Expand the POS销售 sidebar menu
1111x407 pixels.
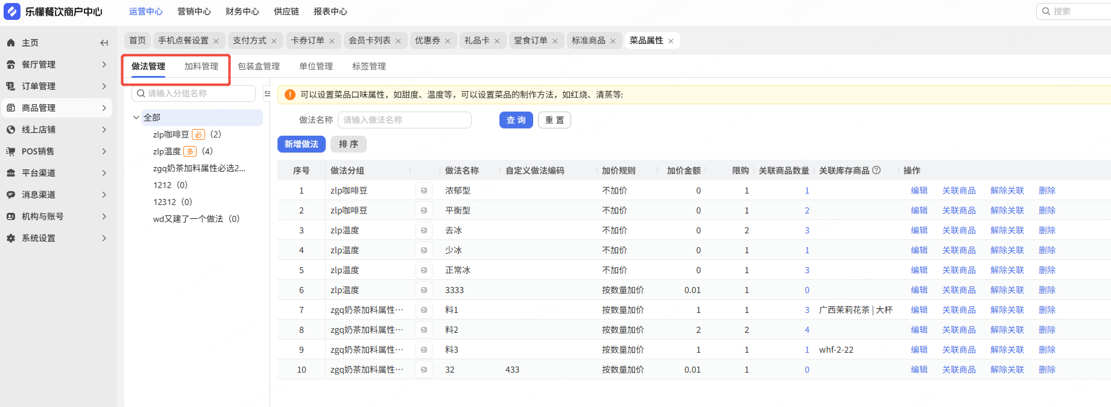tap(104, 151)
